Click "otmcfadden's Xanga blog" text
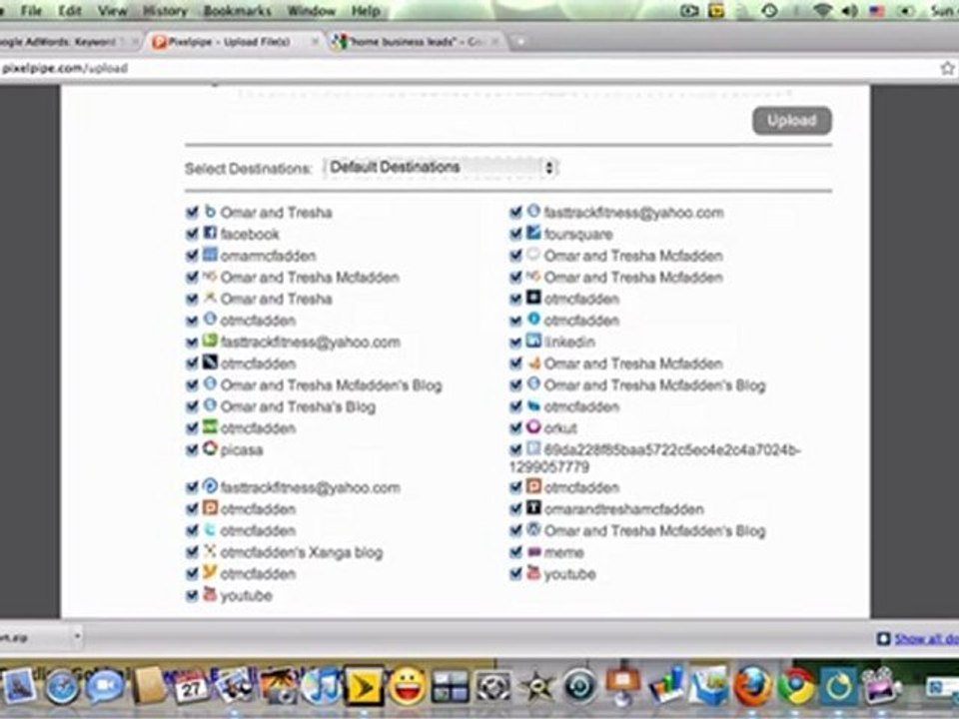The width and height of the screenshot is (959, 719). 302,552
